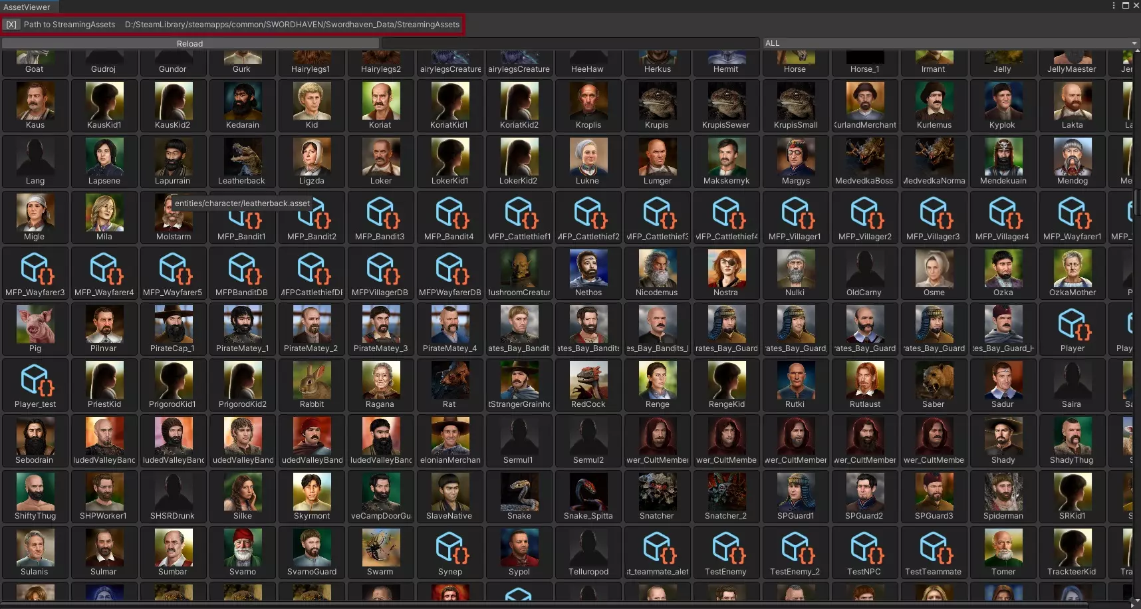Click the StreamingAssets path text field
The height and width of the screenshot is (609, 1141).
point(292,25)
